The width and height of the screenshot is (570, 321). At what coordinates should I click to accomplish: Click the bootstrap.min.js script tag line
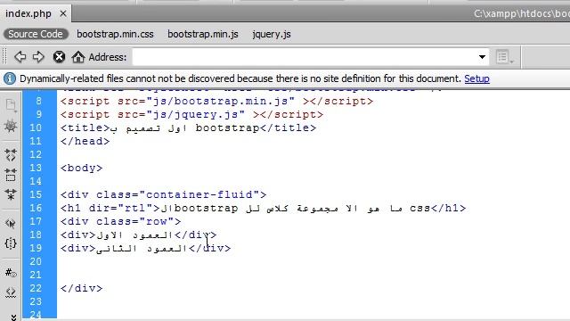[216, 101]
